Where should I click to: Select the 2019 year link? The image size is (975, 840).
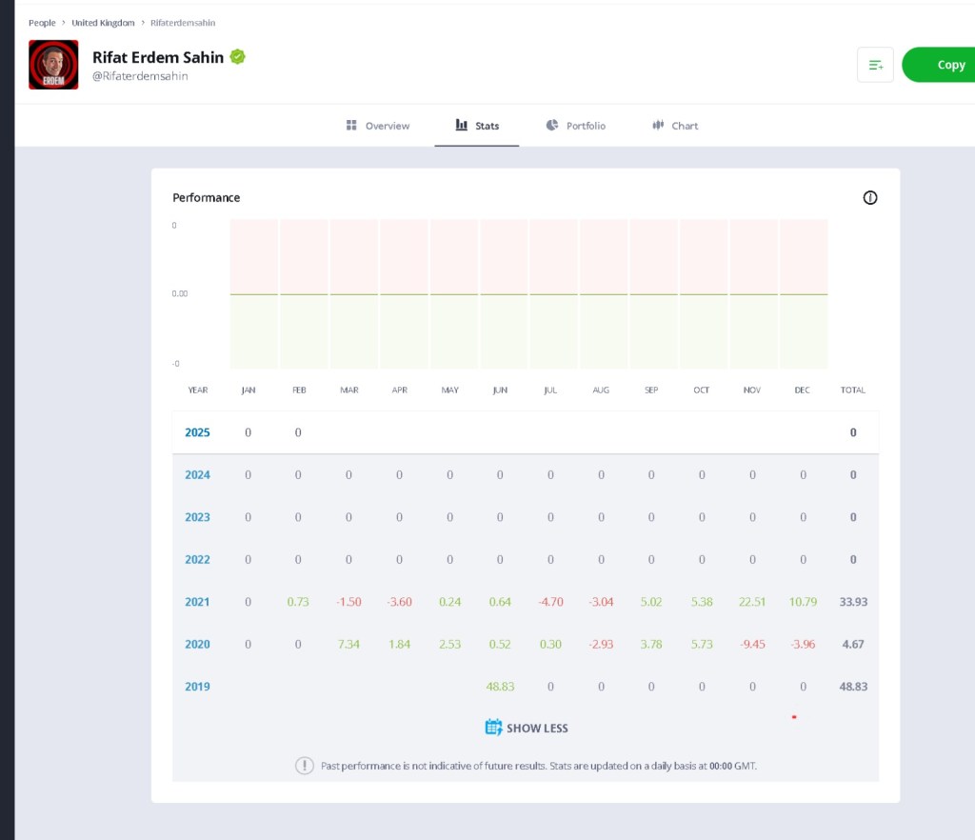[x=197, y=687]
